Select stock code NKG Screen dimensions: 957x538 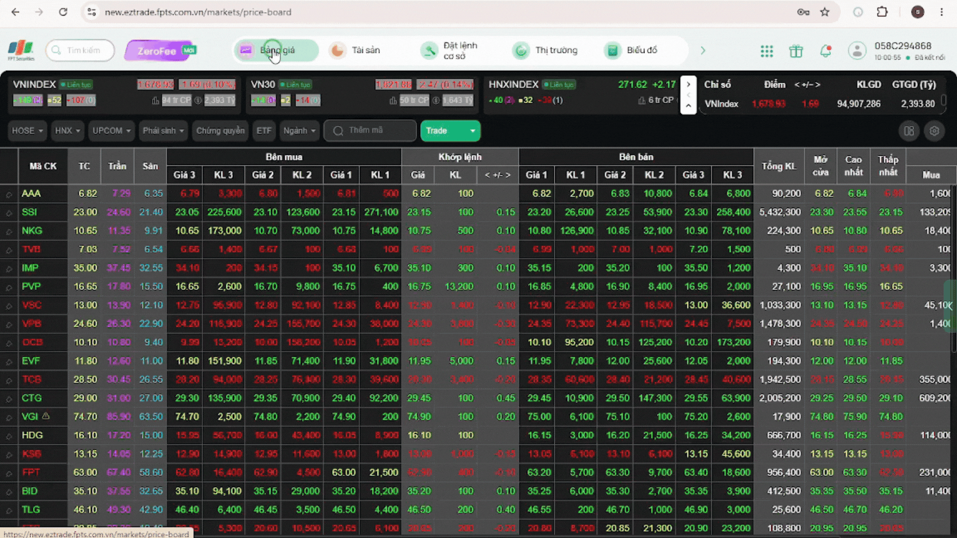pyautogui.click(x=32, y=231)
